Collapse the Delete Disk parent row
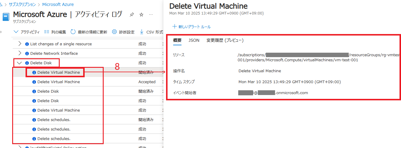The width and height of the screenshot is (401, 148). 20,63
